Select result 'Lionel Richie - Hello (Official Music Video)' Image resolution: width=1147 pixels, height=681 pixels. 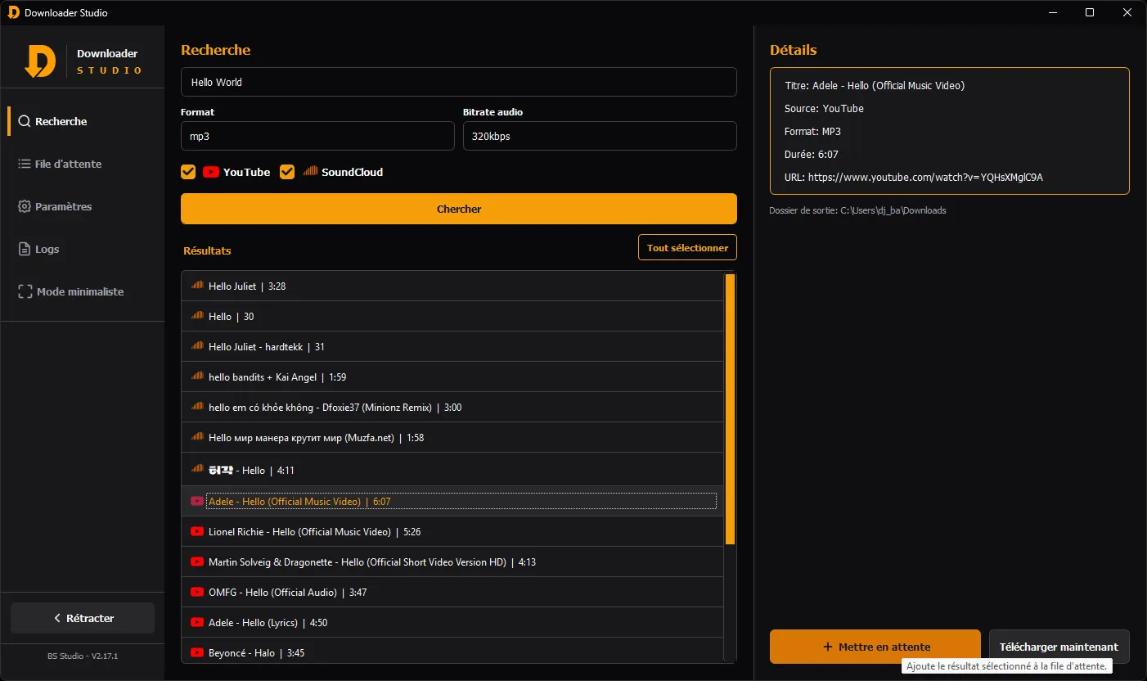pyautogui.click(x=452, y=531)
